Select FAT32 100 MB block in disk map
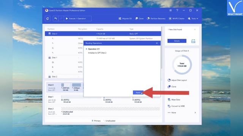 (x=65, y=87)
